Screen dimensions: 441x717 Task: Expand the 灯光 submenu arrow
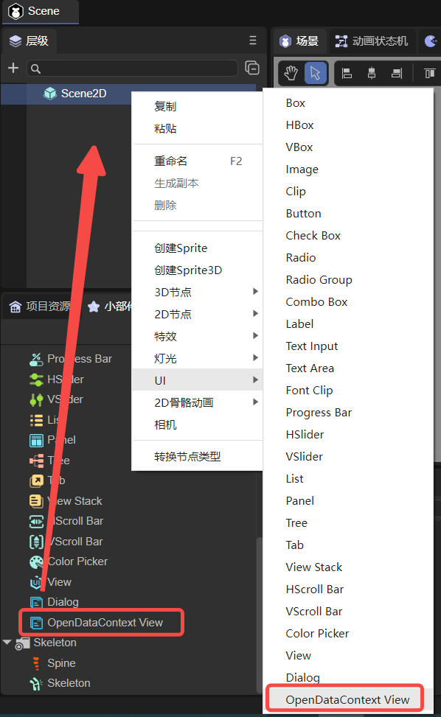point(256,358)
